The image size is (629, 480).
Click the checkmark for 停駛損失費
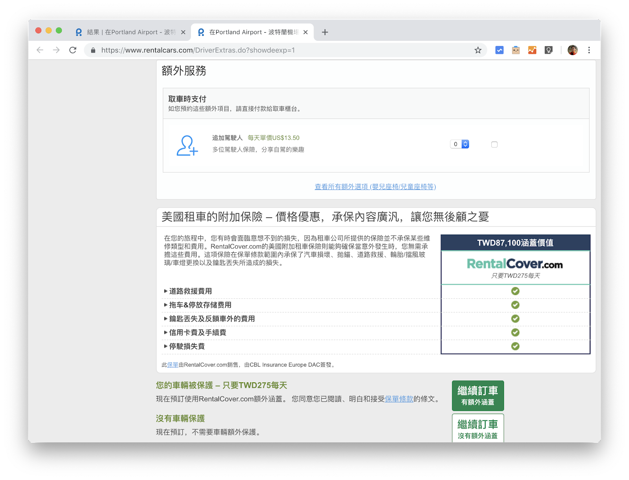pos(515,346)
